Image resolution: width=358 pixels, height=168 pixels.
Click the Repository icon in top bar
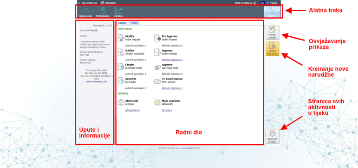tap(103, 3)
